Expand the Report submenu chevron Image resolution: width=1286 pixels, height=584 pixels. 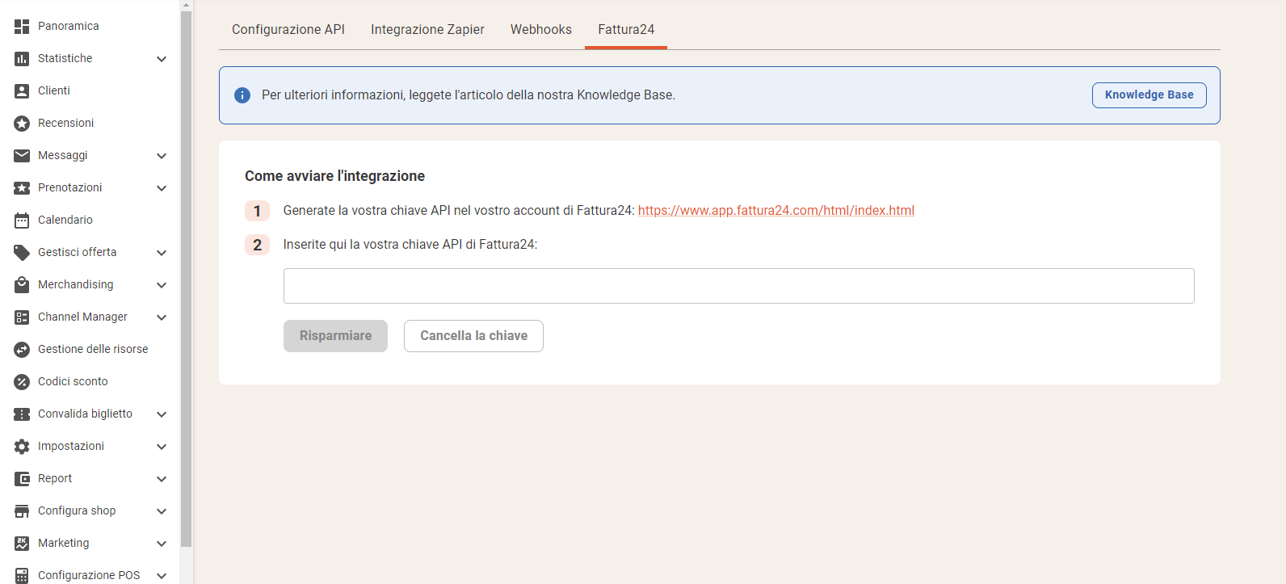pyautogui.click(x=162, y=479)
